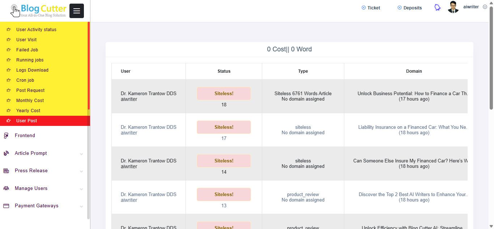The height and width of the screenshot is (229, 494).
Task: Expand the Article Prompt menu chevron
Action: click(81, 154)
